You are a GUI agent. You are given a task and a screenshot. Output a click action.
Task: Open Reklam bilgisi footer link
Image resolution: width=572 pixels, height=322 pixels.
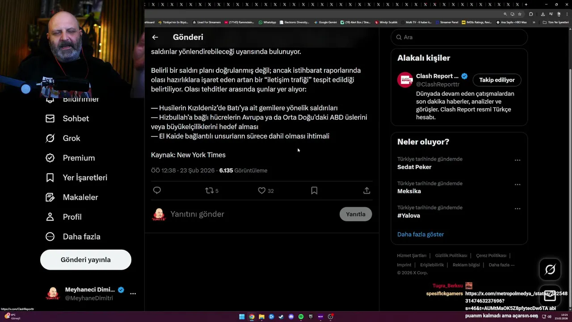pos(466,265)
